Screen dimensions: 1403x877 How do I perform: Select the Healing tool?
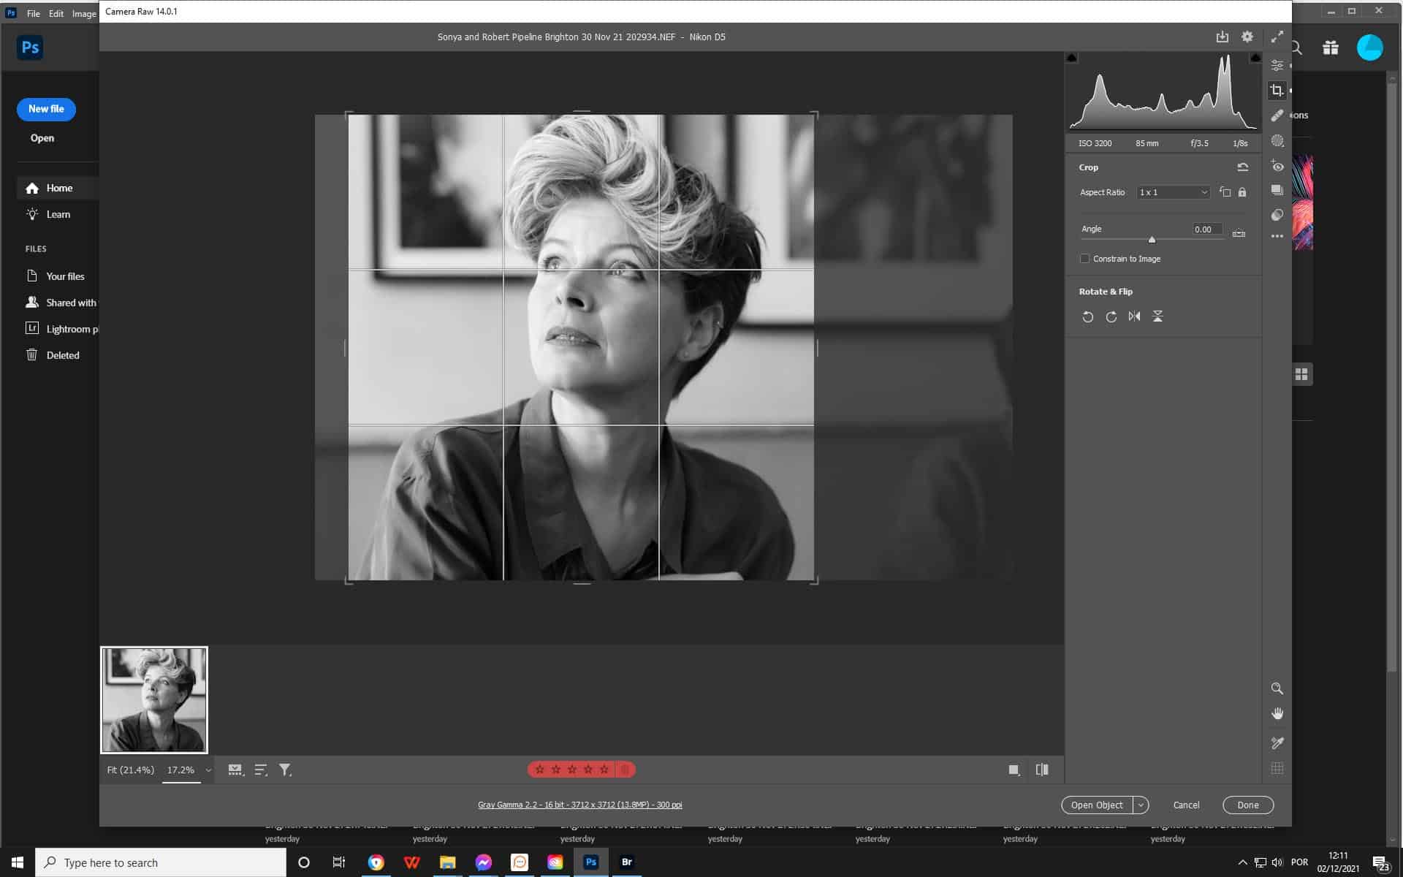point(1277,115)
